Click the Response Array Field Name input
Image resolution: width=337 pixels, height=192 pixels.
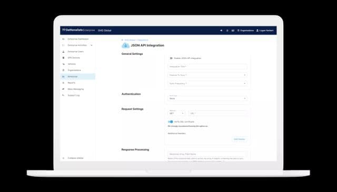point(207,154)
